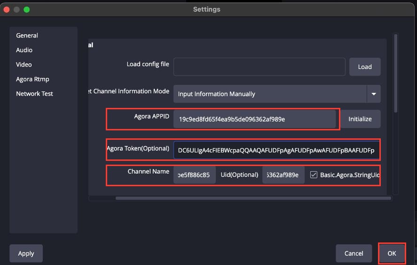Image resolution: width=417 pixels, height=265 pixels.
Task: Click the dropdown arrow beside Input Information Manually
Action: tap(374, 94)
